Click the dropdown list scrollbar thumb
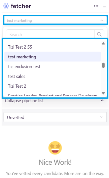 coord(103,65)
